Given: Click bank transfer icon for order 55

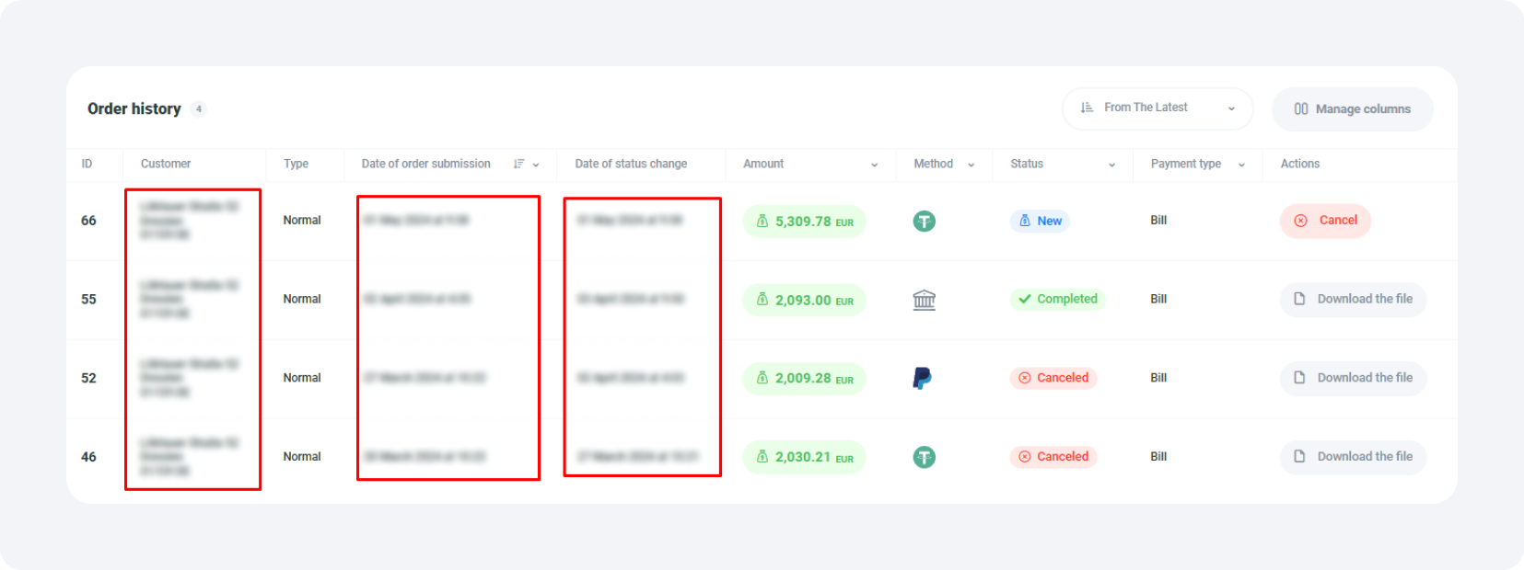Looking at the screenshot, I should (x=924, y=300).
